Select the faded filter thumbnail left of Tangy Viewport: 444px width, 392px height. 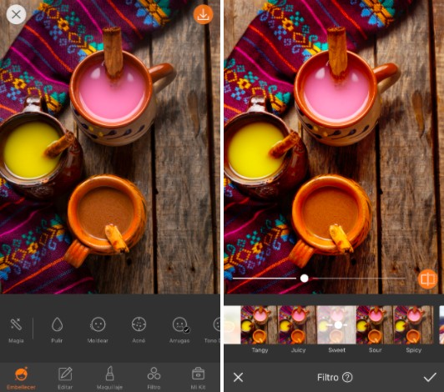(x=232, y=324)
